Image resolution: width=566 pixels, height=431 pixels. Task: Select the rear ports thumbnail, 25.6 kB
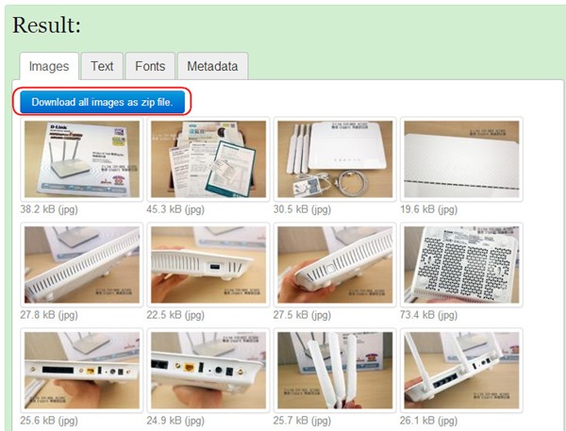pyautogui.click(x=82, y=371)
